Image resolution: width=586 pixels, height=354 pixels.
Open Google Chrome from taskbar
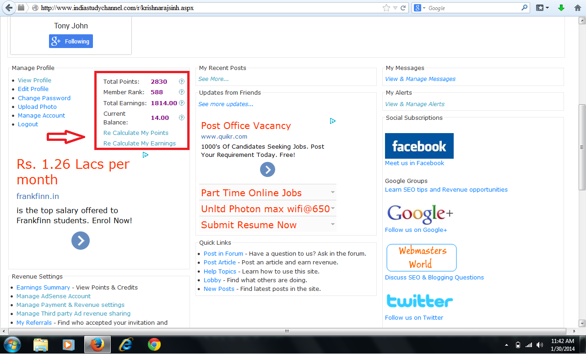(154, 344)
